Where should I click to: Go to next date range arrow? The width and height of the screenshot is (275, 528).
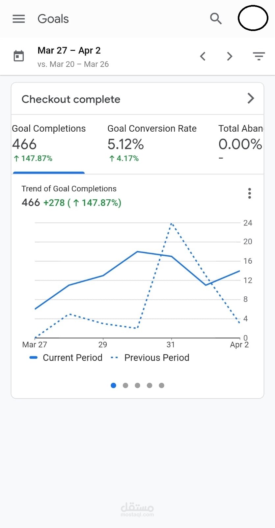click(x=230, y=56)
